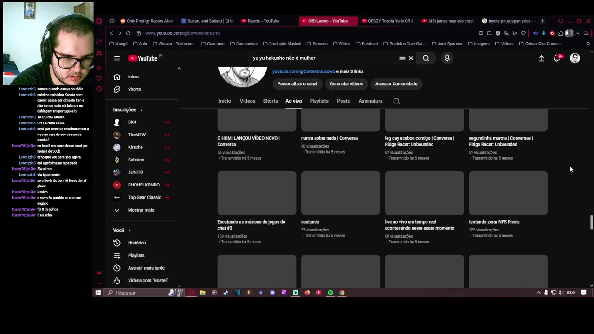This screenshot has width=594, height=334.
Task: Click Gerenciar vídeos button
Action: tap(346, 84)
